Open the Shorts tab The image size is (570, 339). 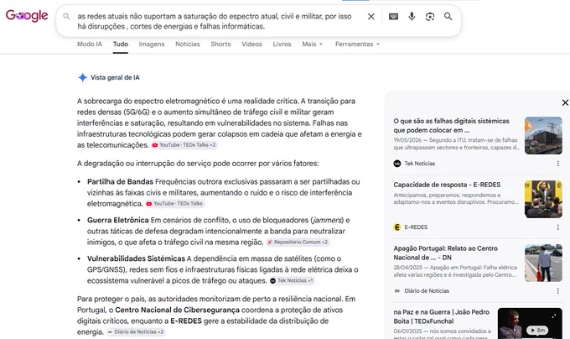click(x=220, y=44)
